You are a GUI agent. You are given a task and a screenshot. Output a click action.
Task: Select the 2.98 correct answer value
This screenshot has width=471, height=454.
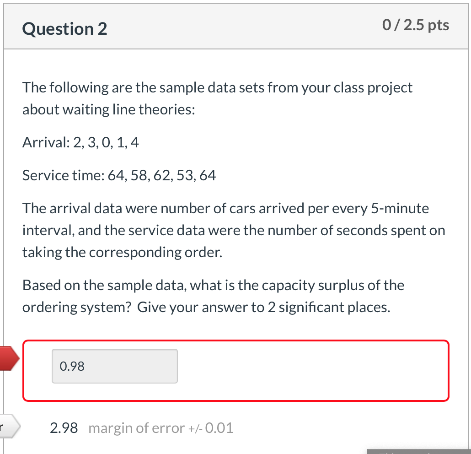coord(63,427)
